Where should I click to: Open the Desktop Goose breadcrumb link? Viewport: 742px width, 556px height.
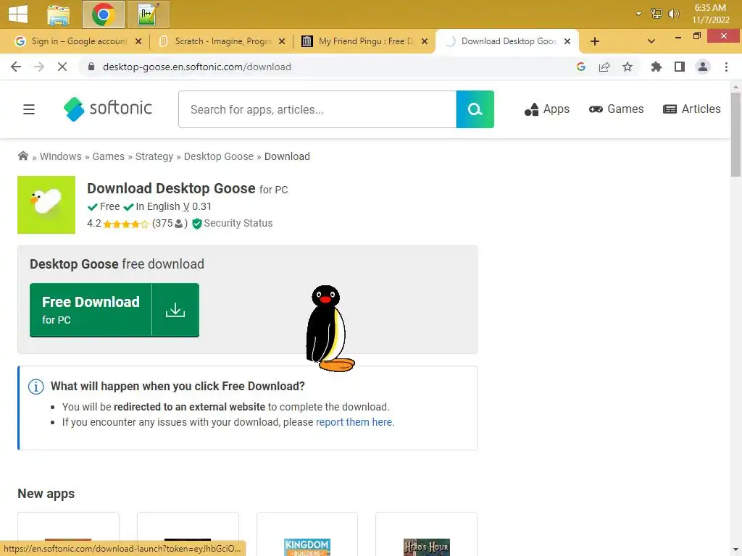[x=219, y=156]
